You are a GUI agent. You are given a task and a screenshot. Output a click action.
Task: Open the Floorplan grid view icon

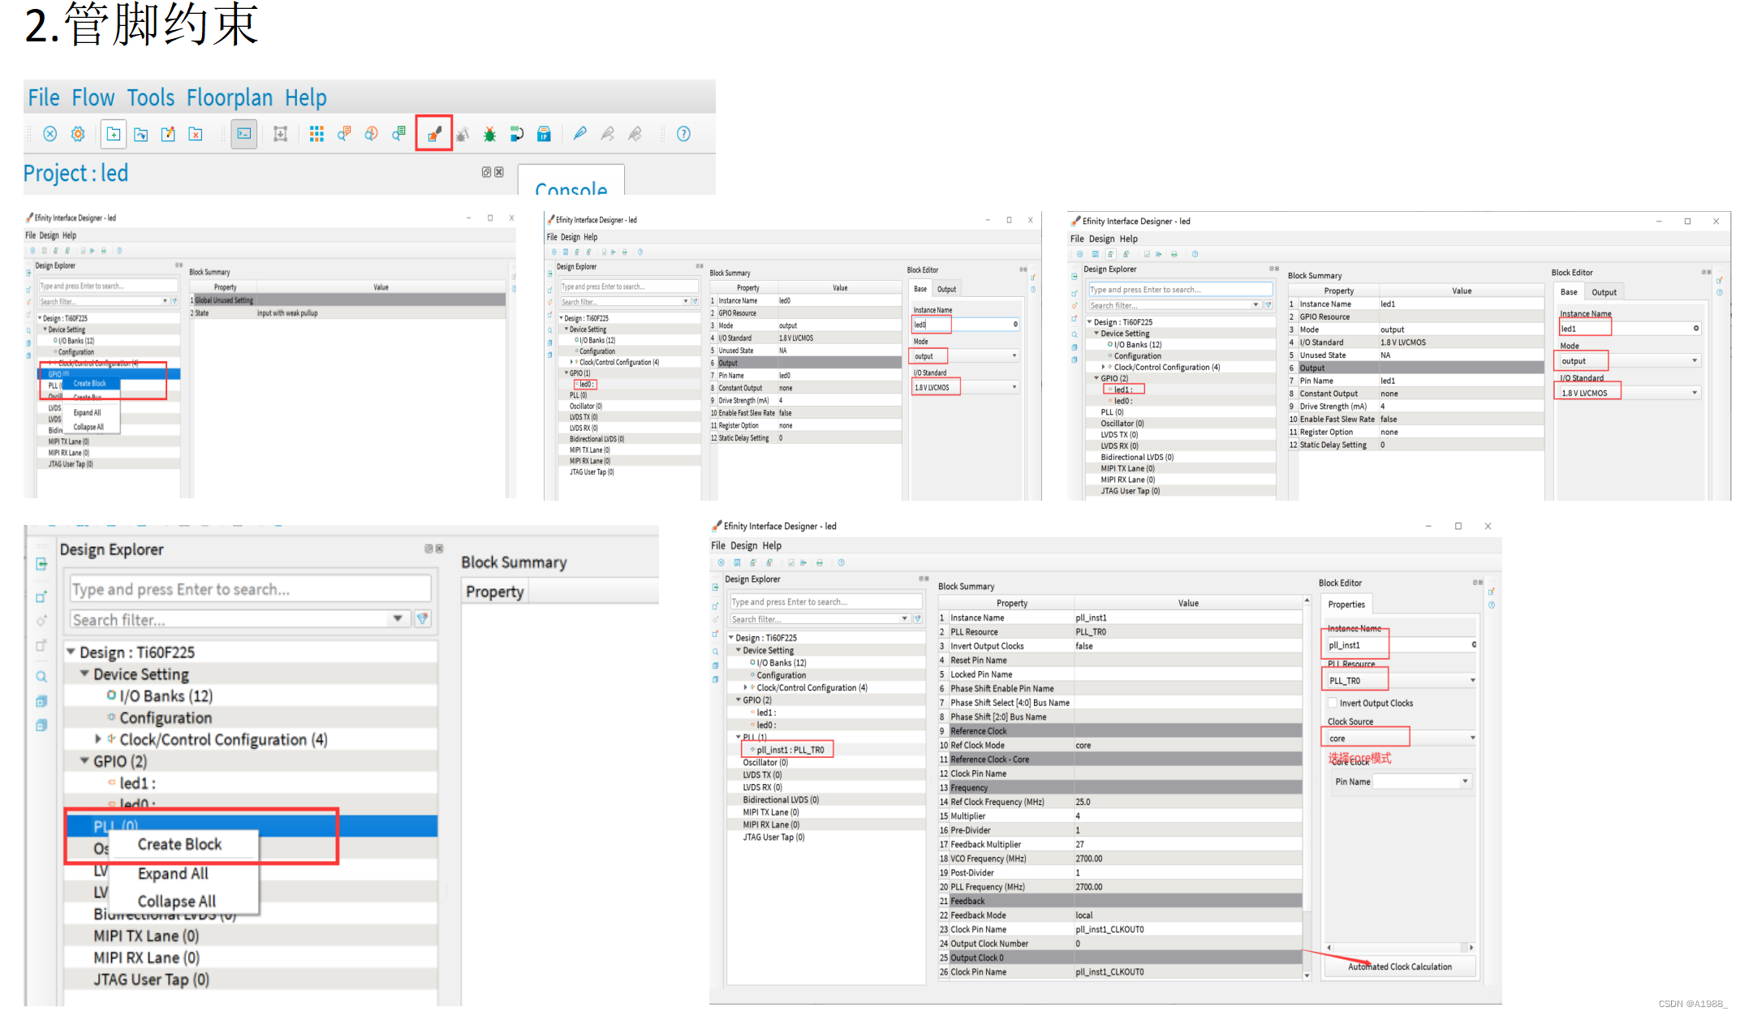pos(317,134)
